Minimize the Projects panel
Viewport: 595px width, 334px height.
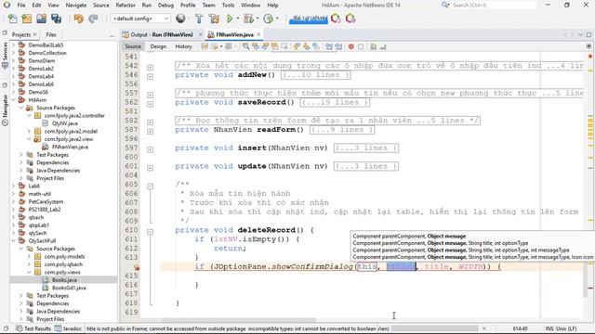pos(112,35)
